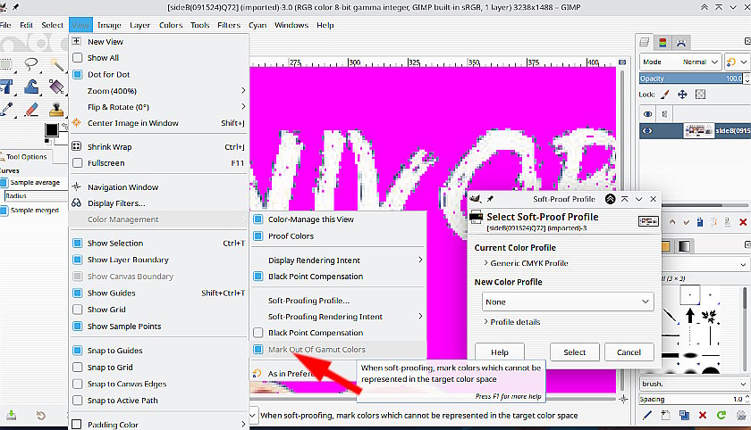Screen dimensions: 751x430
Task: Click Soft-Proofing Profile... menu item
Action: [x=309, y=301]
